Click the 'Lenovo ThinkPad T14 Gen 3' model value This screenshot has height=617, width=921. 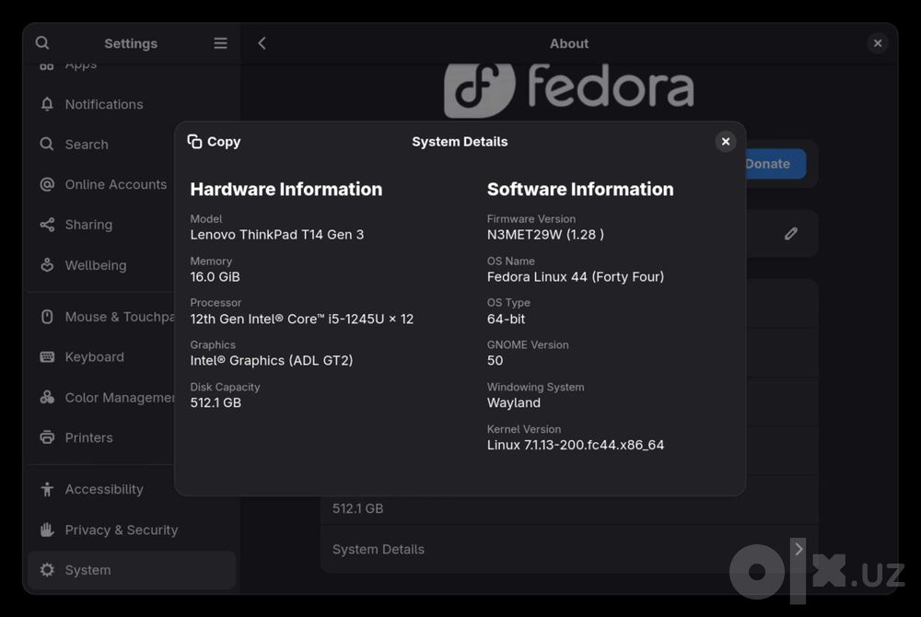(276, 234)
